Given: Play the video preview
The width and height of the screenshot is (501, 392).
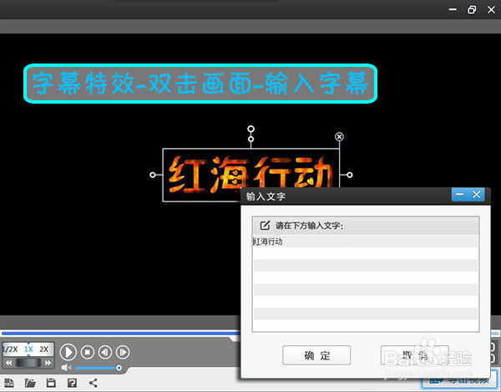Looking at the screenshot, I should tap(68, 352).
